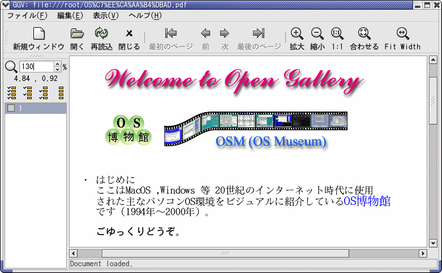Viewport: 442px width, 273px height.
Task: Fit page using 合わせる
Action: coord(364,39)
